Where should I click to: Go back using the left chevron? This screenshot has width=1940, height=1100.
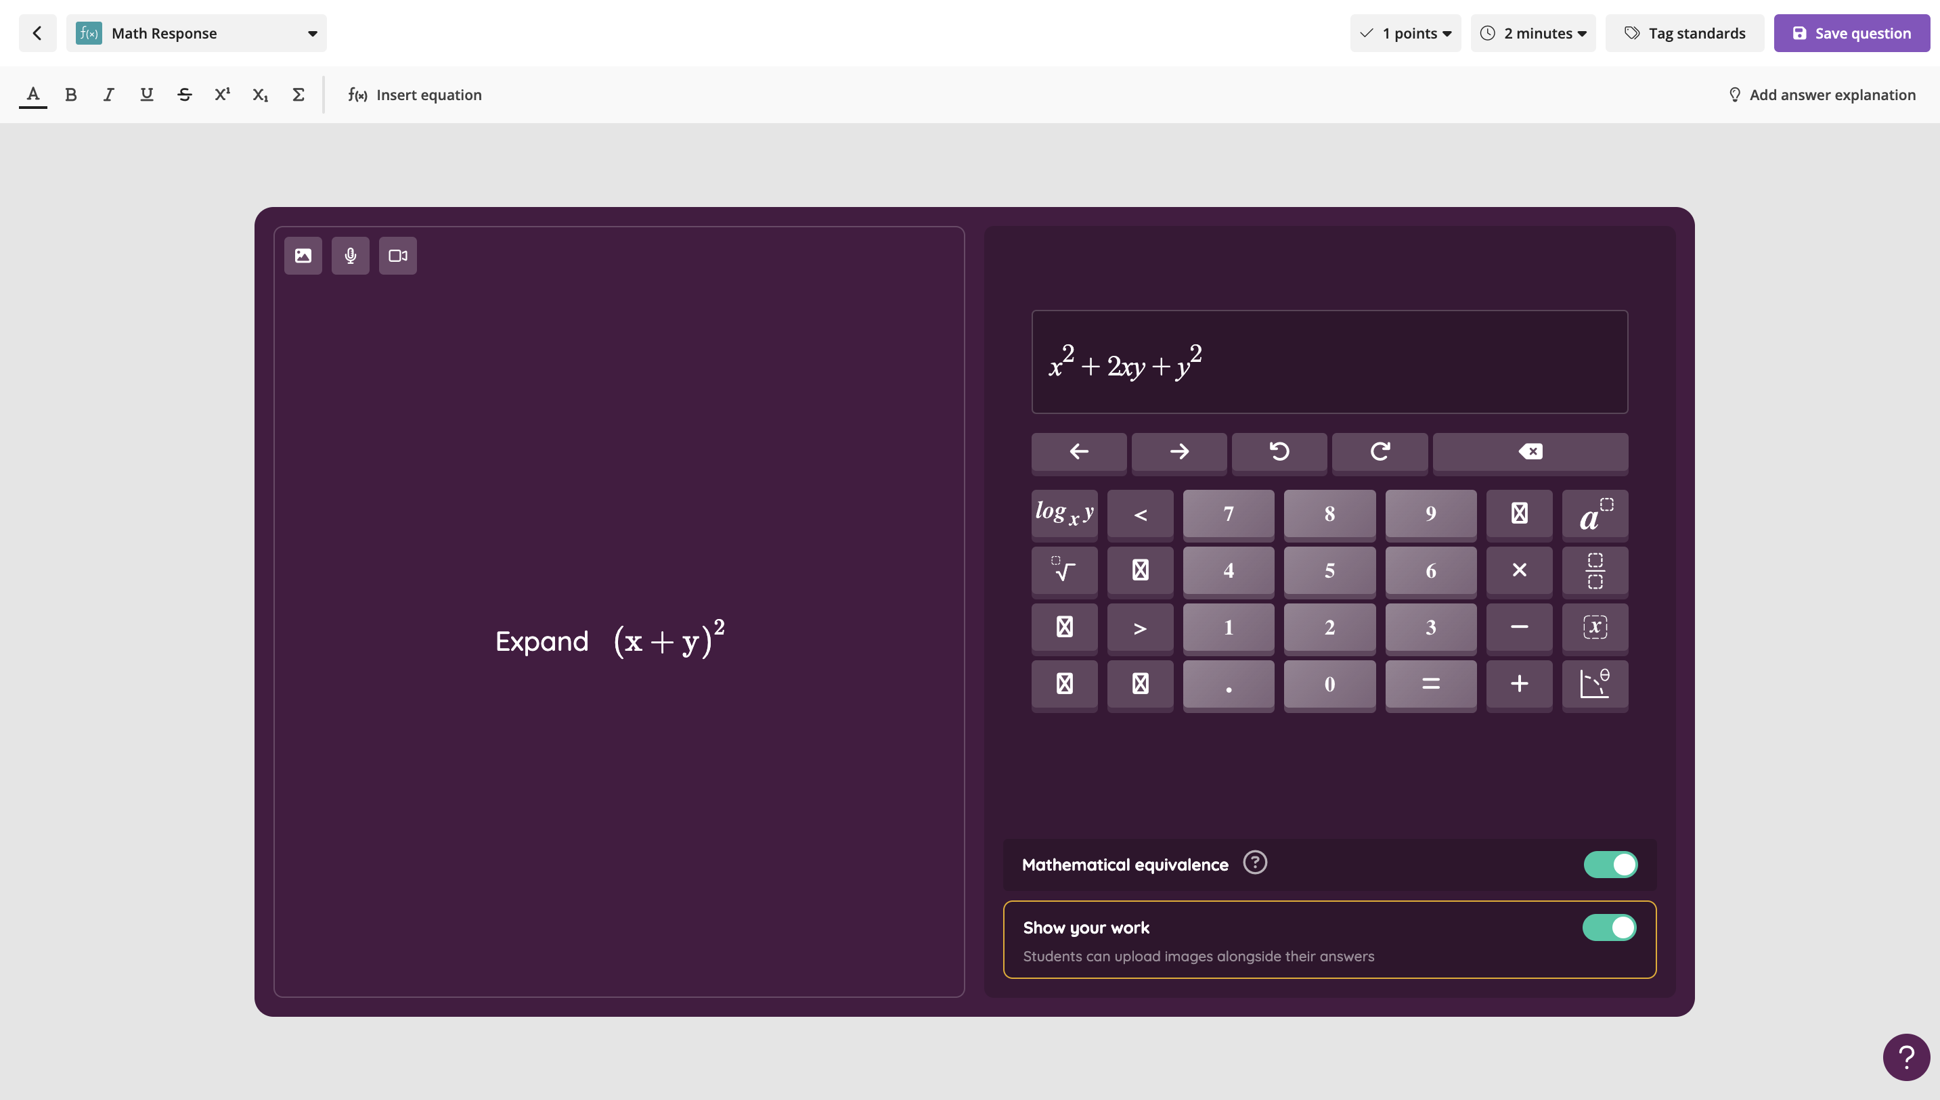37,33
